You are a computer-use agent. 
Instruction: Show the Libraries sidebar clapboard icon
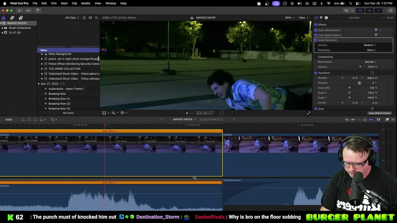click(x=3, y=18)
